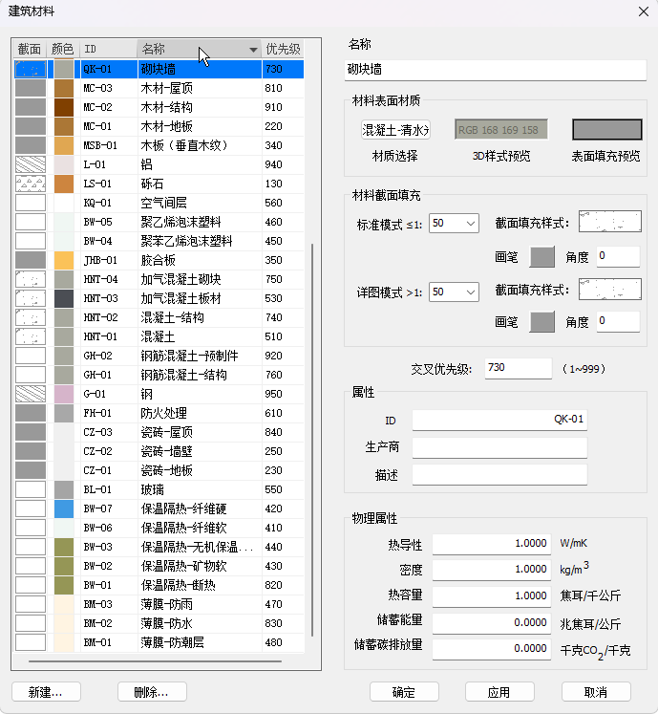The image size is (658, 714).
Task: Open the 详图模式 scale dropdown
Action: pyautogui.click(x=454, y=292)
